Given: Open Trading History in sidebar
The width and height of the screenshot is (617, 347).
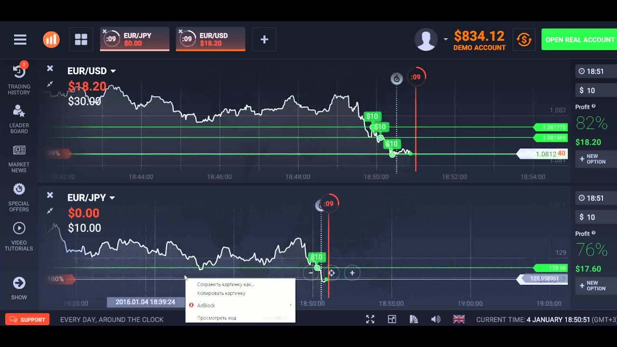Looking at the screenshot, I should click(x=19, y=80).
